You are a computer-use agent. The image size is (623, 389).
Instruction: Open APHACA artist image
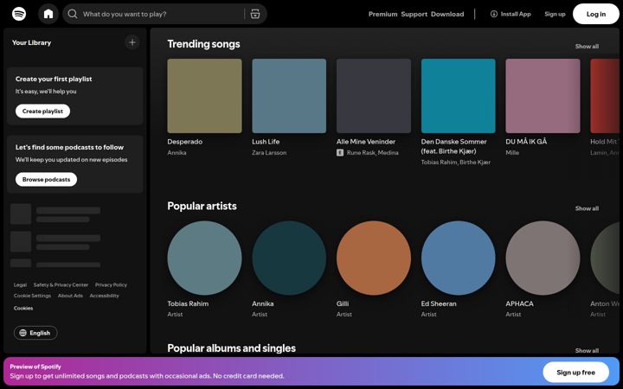pyautogui.click(x=543, y=258)
